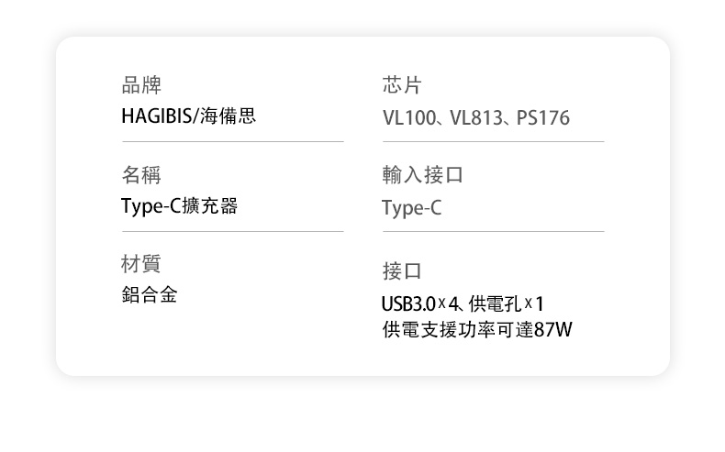Screen dimensions: 725x452
Task: Click the 接口 heading
Action: point(402,271)
